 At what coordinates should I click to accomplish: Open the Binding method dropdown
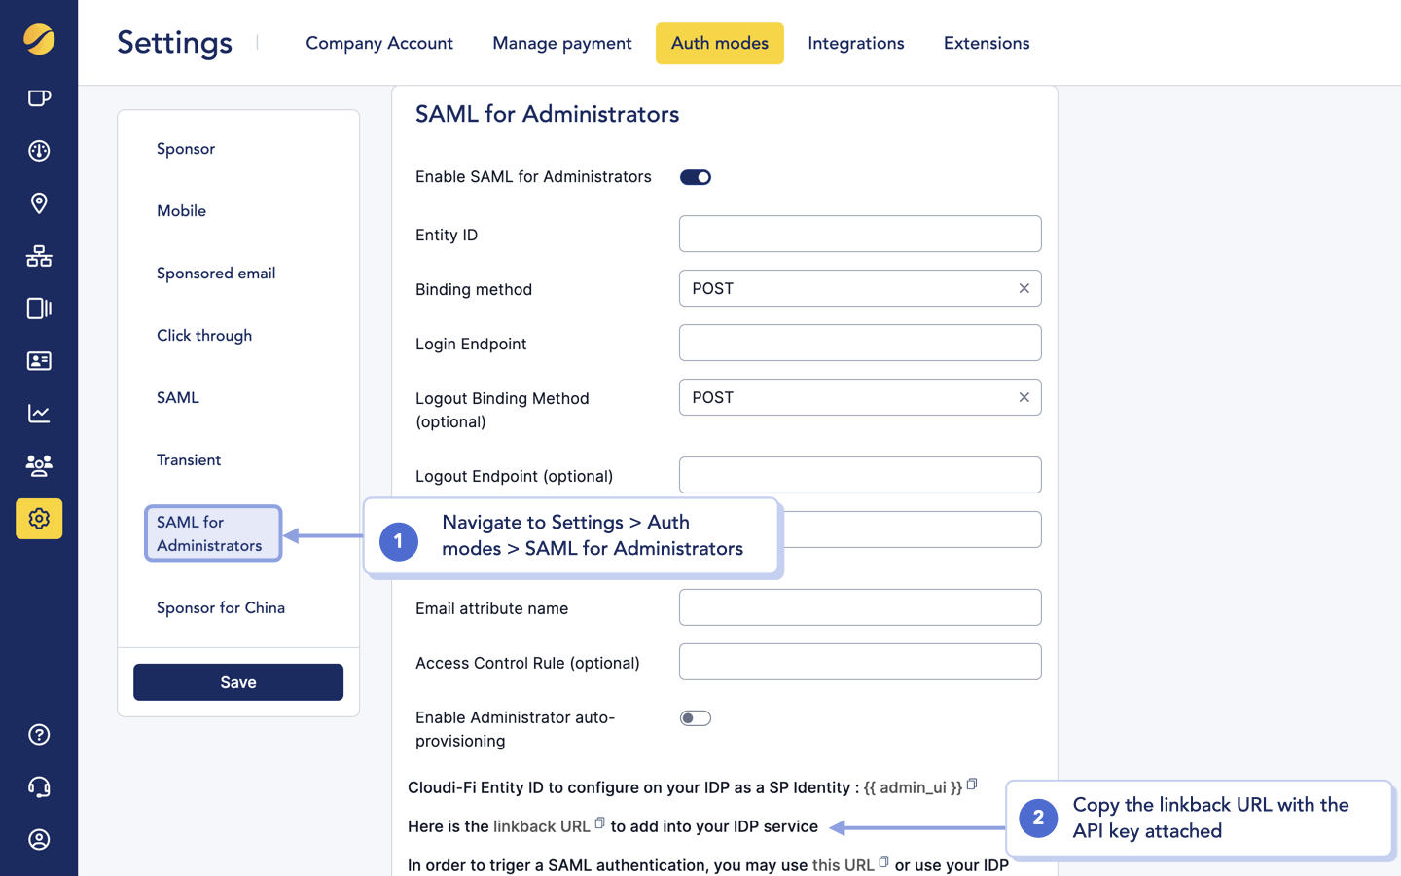860,288
